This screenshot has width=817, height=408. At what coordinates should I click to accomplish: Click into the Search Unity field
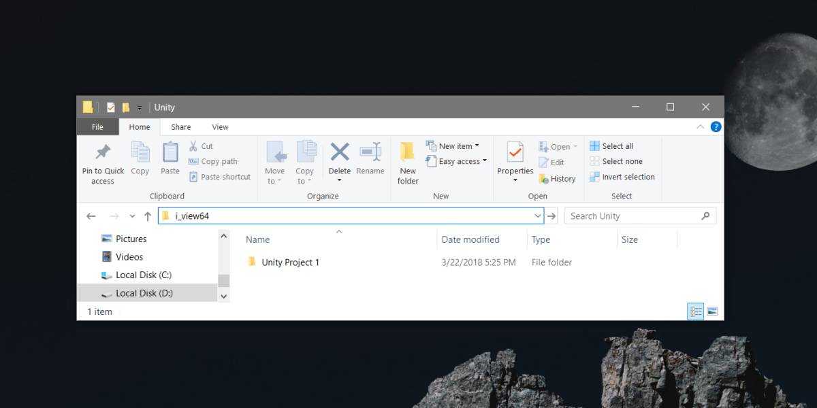click(641, 216)
